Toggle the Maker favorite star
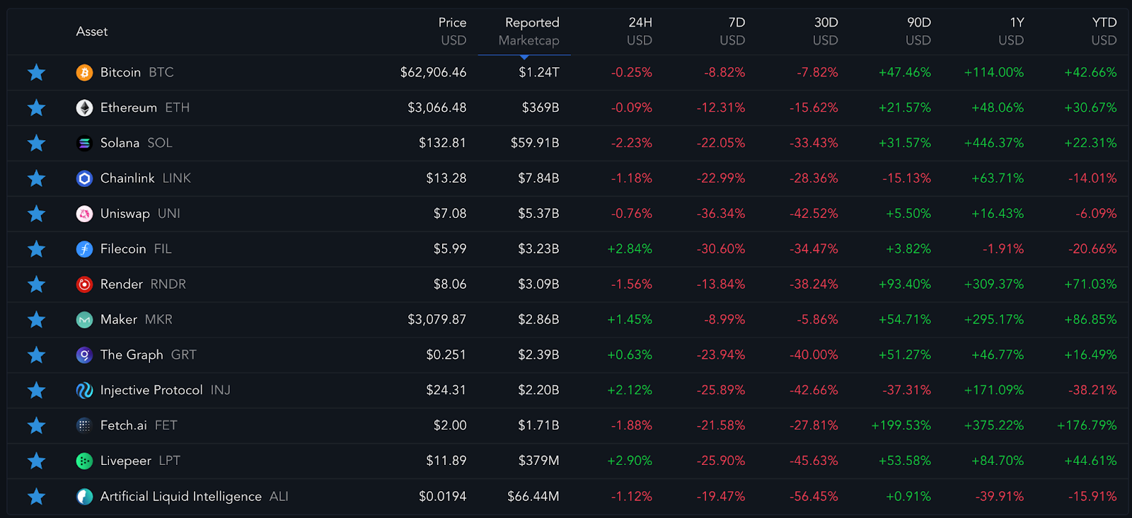 (36, 320)
